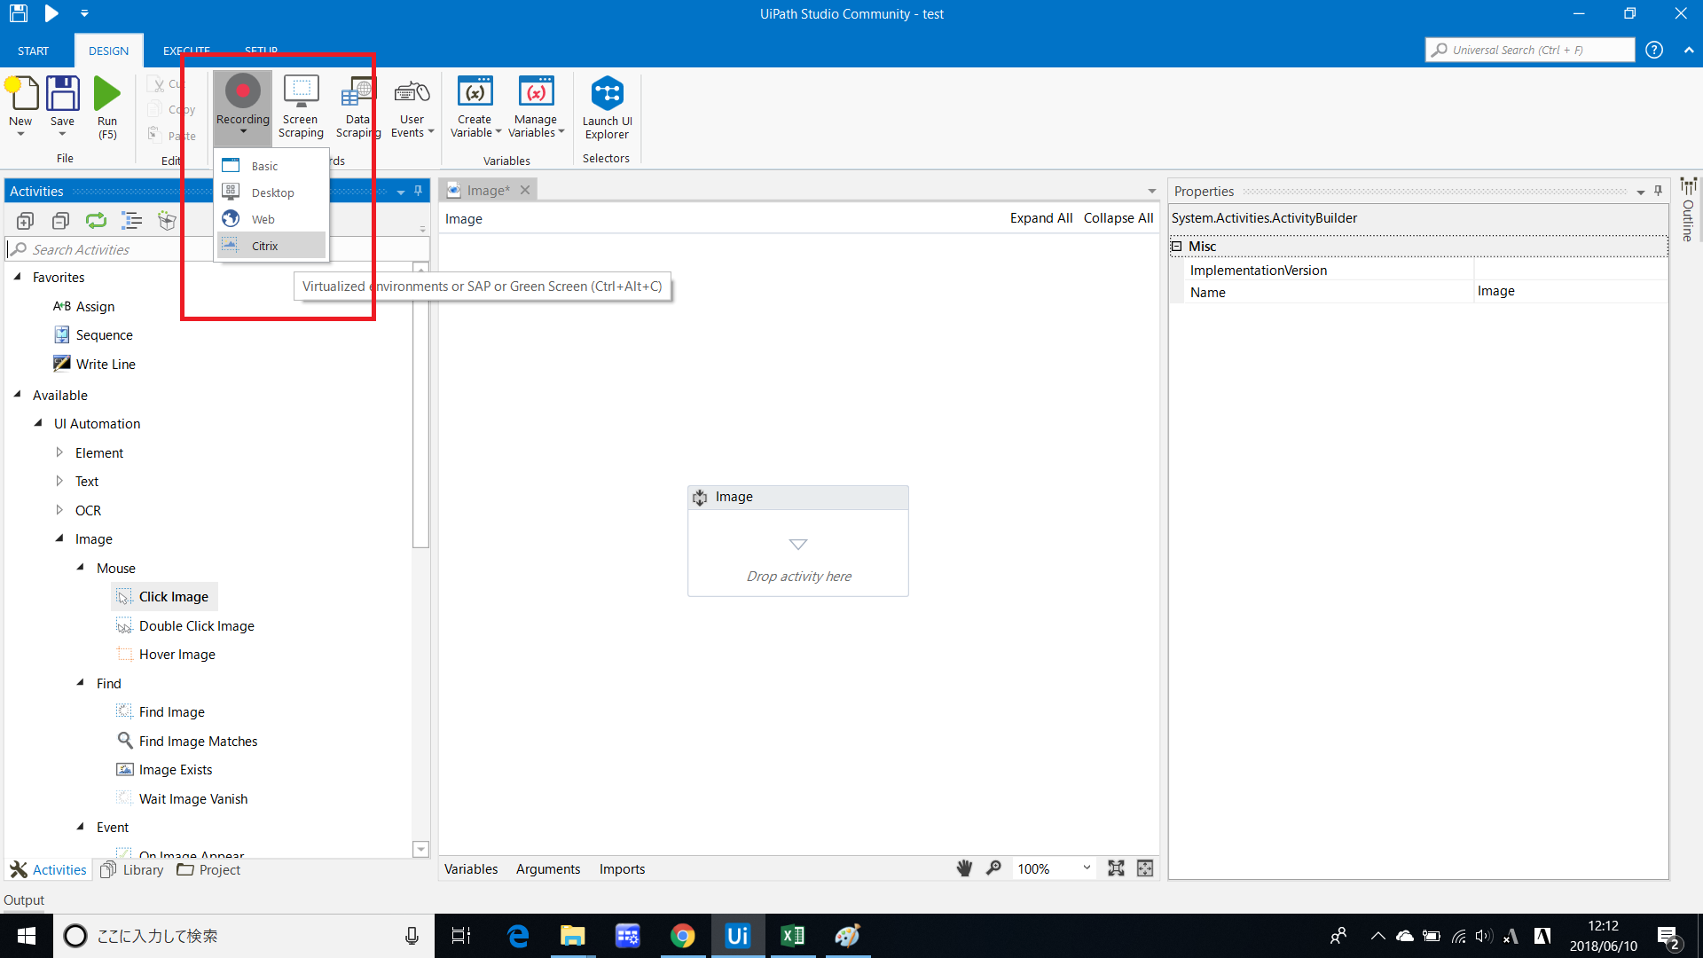Save the current project

pos(62,104)
